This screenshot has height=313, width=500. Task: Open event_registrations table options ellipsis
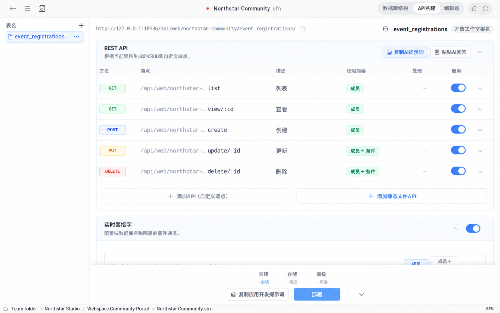pyautogui.click(x=76, y=37)
